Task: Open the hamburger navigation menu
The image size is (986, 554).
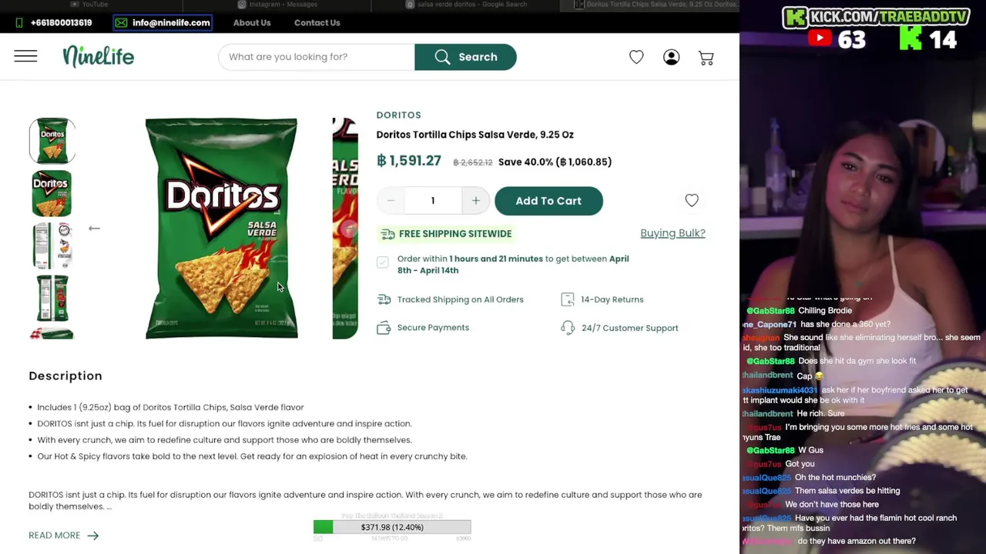Action: [25, 56]
